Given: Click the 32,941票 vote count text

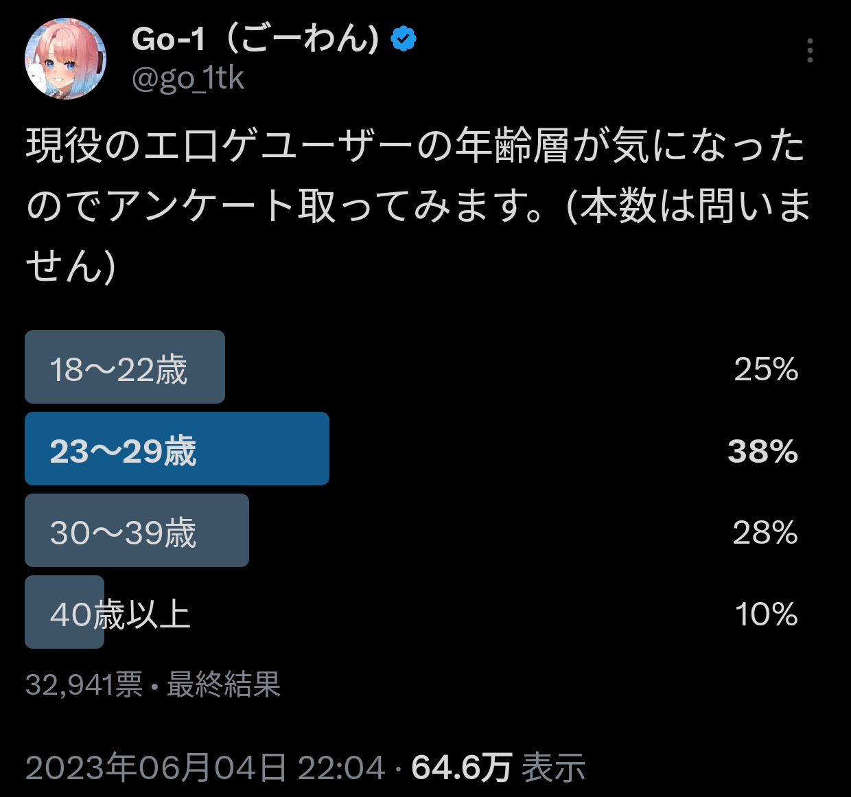Looking at the screenshot, I should (x=84, y=684).
